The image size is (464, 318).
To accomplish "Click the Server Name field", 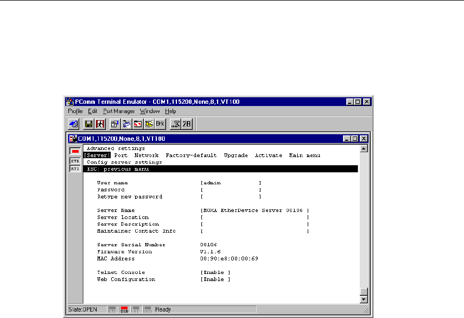I will click(x=255, y=210).
